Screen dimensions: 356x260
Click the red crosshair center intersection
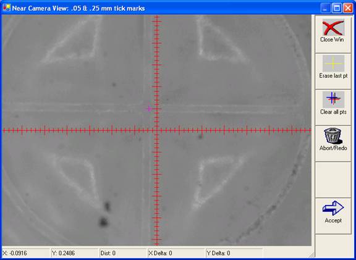tap(156, 130)
